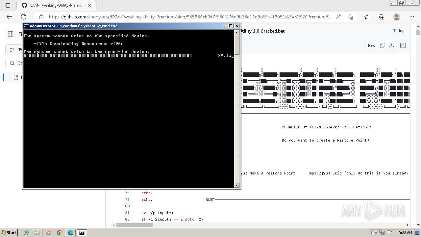Open the Edge profile avatar
The height and width of the screenshot is (237, 421).
[x=397, y=17]
